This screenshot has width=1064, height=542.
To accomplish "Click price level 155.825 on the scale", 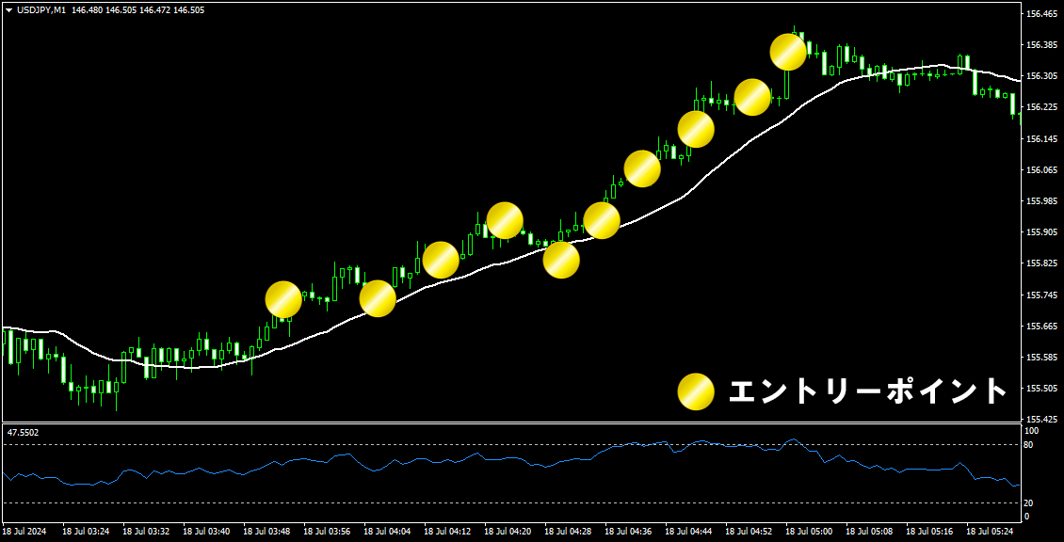I will click(1040, 263).
